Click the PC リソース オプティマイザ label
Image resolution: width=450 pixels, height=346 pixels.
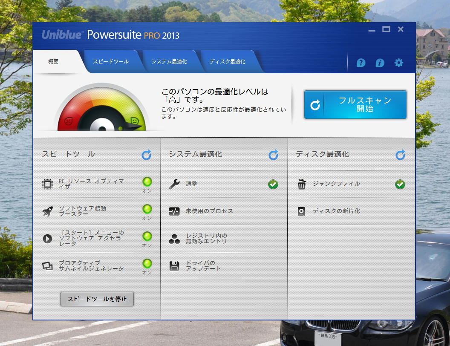click(x=91, y=184)
